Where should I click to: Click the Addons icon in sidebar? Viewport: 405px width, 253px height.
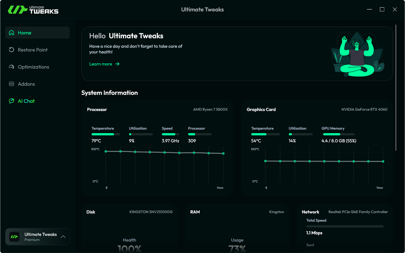tap(12, 84)
